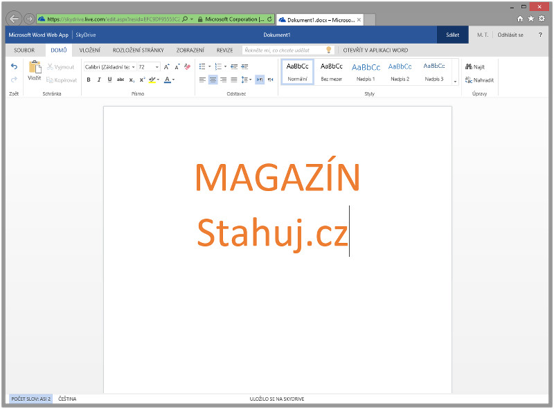
Task: Switch to the ZOBRAZENÍ tab
Action: [x=190, y=50]
